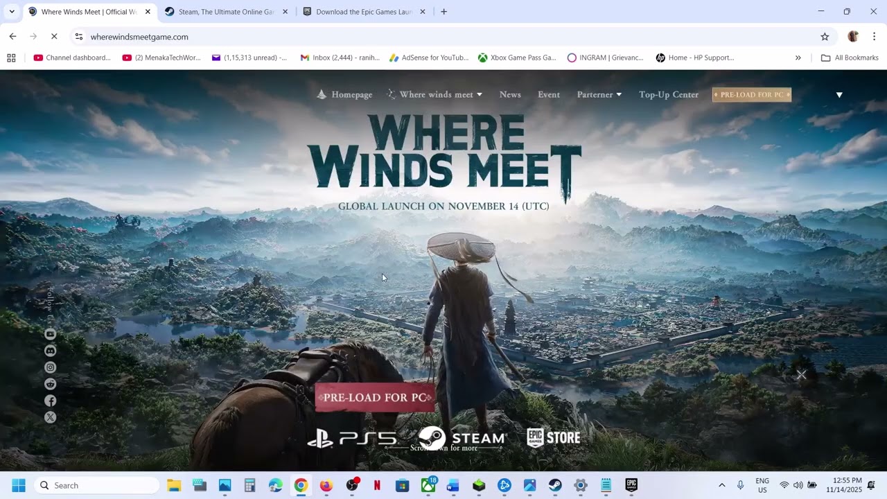The height and width of the screenshot is (499, 887).
Task: Open the HP Support bookmark
Action: point(695,58)
